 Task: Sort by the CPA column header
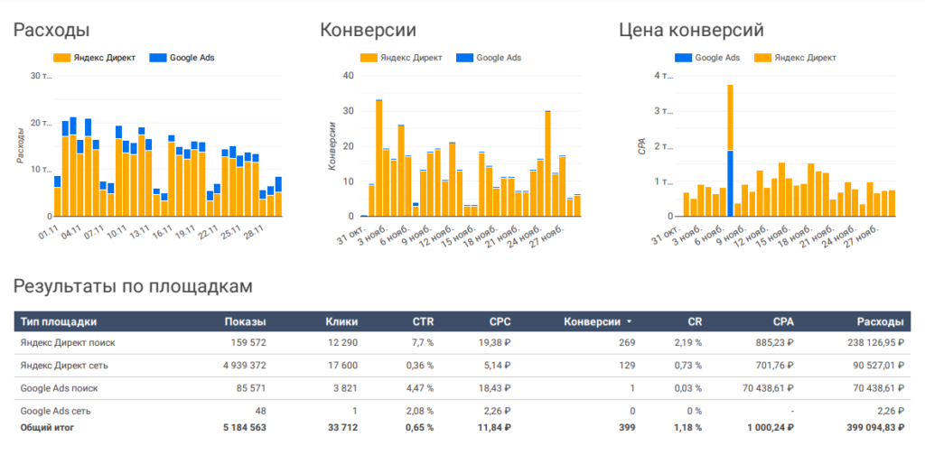pos(783,321)
